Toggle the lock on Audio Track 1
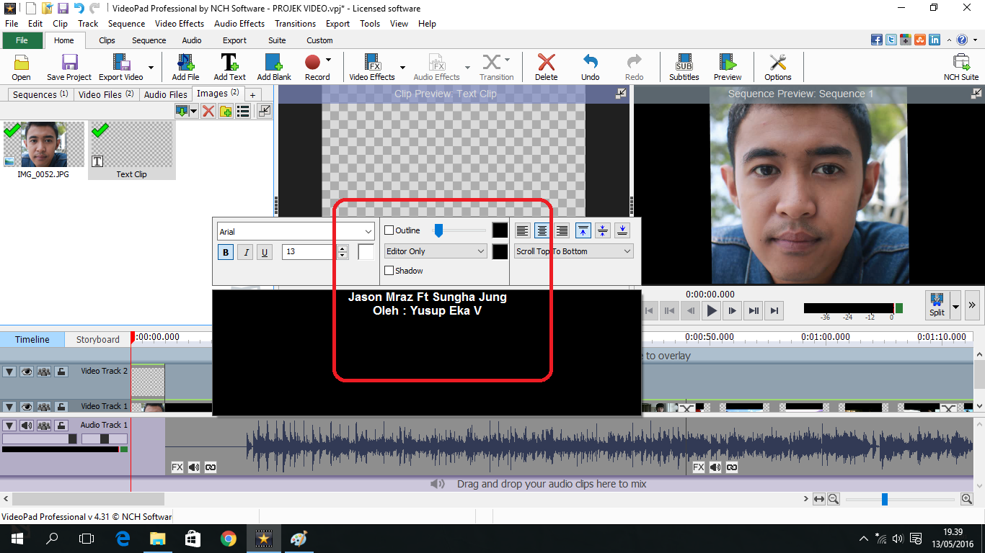The width and height of the screenshot is (985, 553). [62, 426]
